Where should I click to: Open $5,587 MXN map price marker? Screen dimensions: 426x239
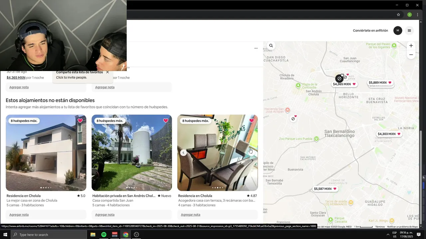click(325, 189)
